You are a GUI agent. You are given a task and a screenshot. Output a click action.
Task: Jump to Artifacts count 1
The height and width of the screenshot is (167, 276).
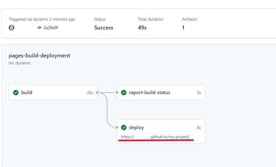click(183, 28)
